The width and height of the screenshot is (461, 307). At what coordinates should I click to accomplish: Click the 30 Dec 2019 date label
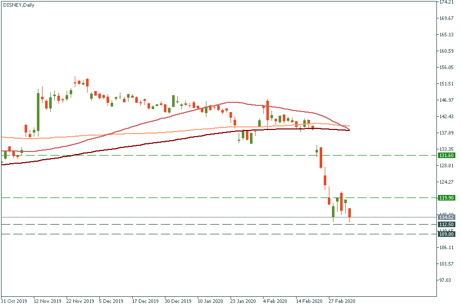tap(178, 301)
